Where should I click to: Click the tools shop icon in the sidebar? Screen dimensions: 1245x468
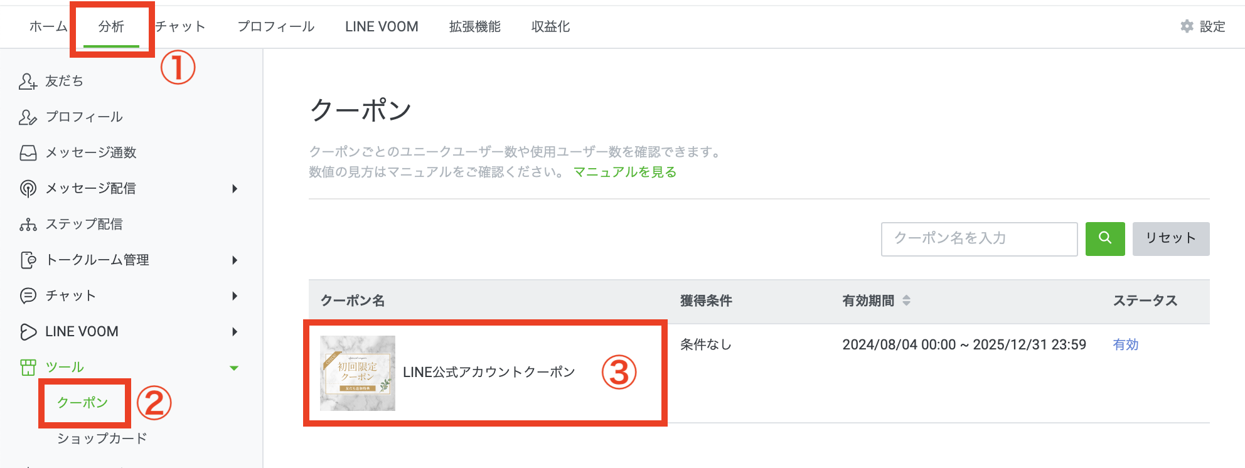[28, 368]
